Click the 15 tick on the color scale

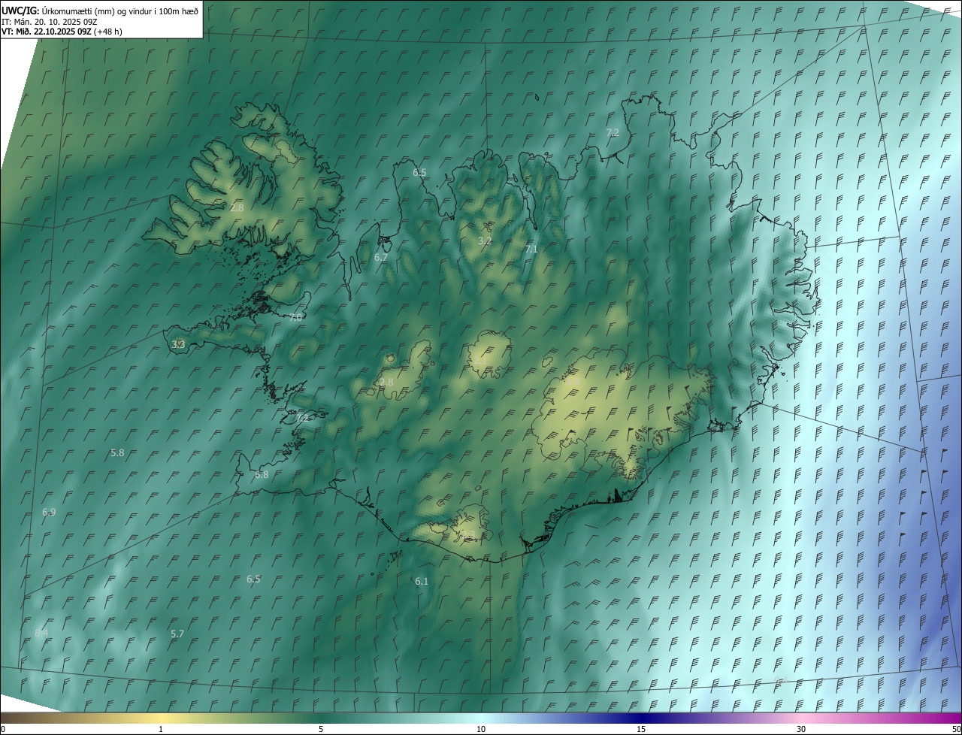click(641, 729)
